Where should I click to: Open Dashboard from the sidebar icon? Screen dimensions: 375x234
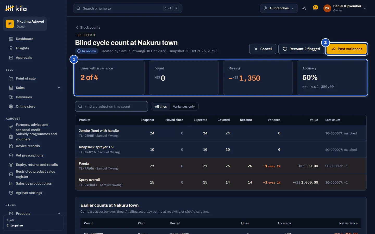(x=11, y=39)
